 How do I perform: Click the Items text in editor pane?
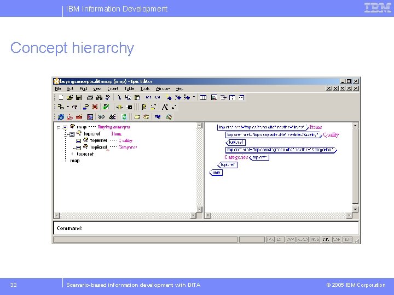click(x=316, y=127)
